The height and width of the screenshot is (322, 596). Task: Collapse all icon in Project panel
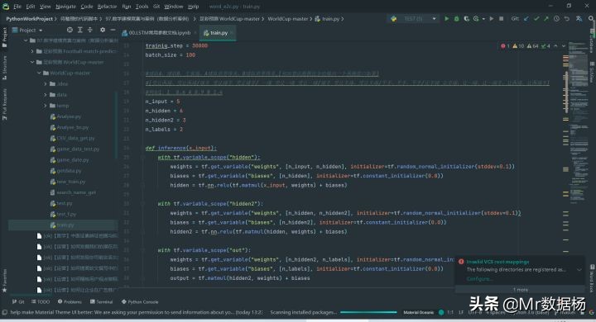[90, 30]
